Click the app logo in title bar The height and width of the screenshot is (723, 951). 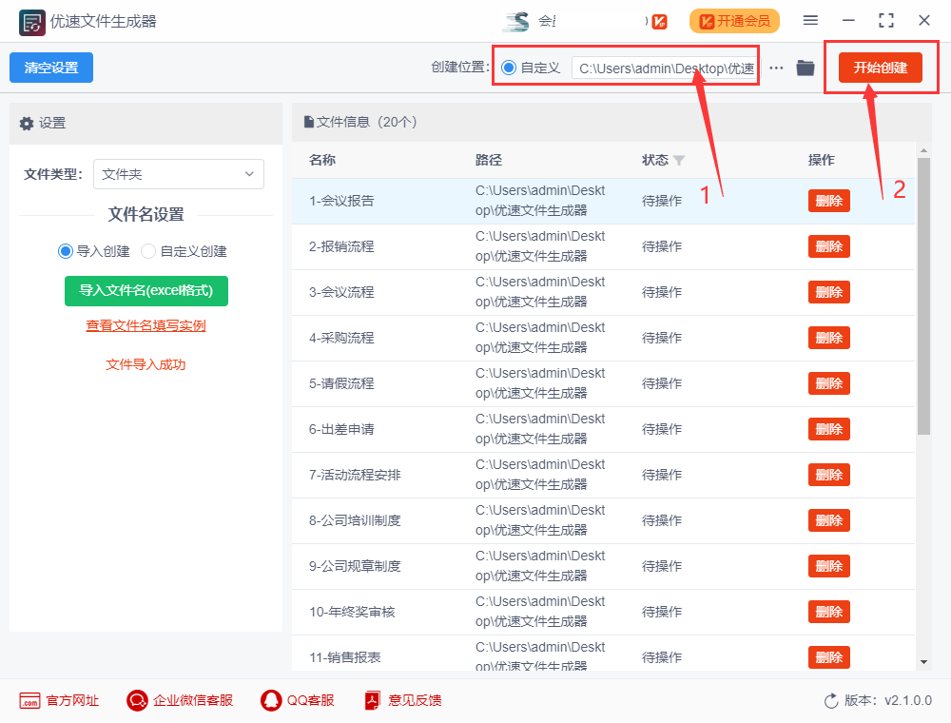(27, 20)
